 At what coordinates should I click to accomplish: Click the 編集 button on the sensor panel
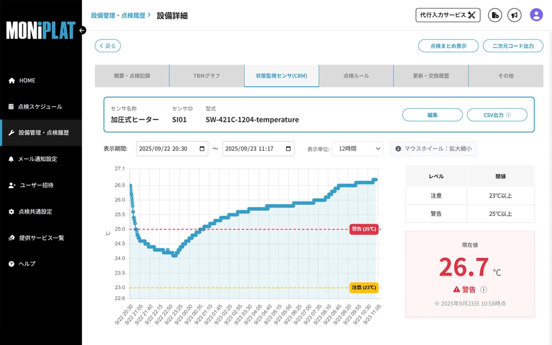(x=432, y=115)
